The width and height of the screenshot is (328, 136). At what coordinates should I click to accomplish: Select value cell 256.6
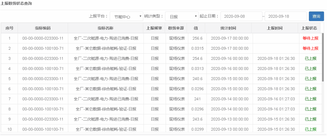click(x=198, y=38)
